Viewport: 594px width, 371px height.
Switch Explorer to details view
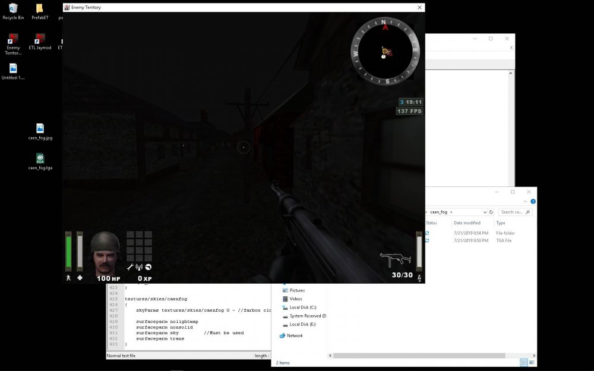(524, 363)
